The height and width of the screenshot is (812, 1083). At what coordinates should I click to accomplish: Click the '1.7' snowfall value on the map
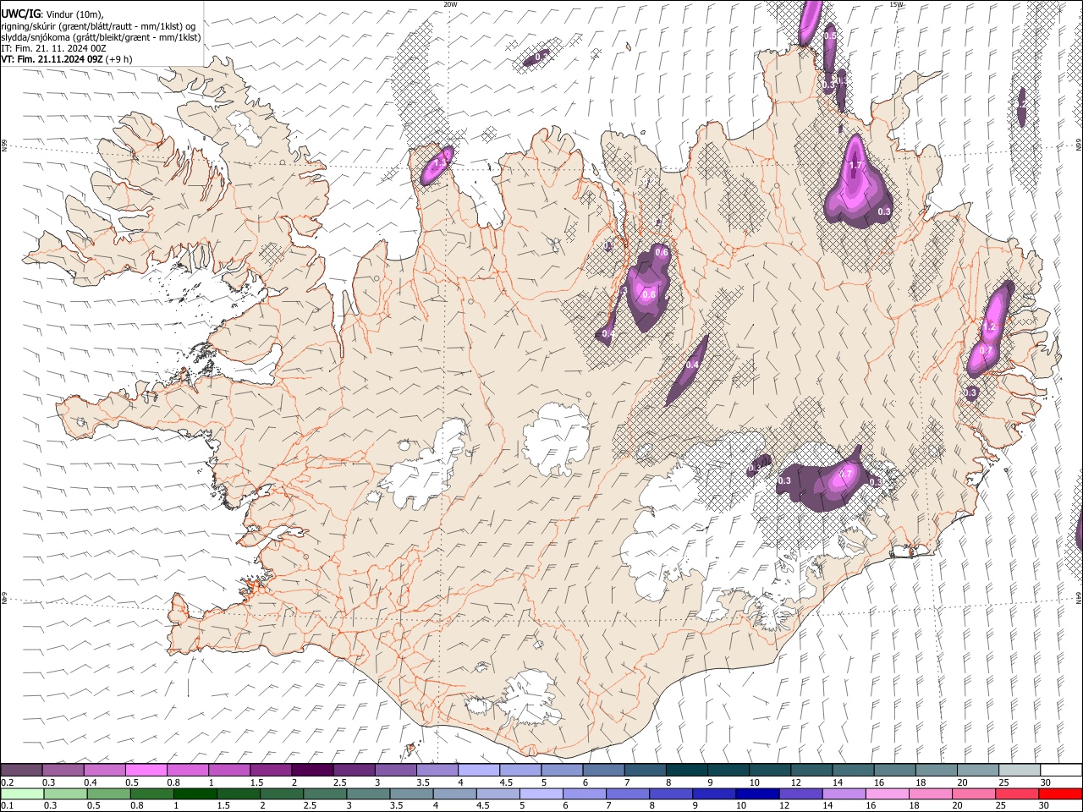coord(855,166)
